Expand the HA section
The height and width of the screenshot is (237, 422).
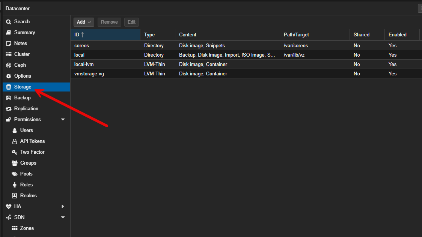coord(63,206)
